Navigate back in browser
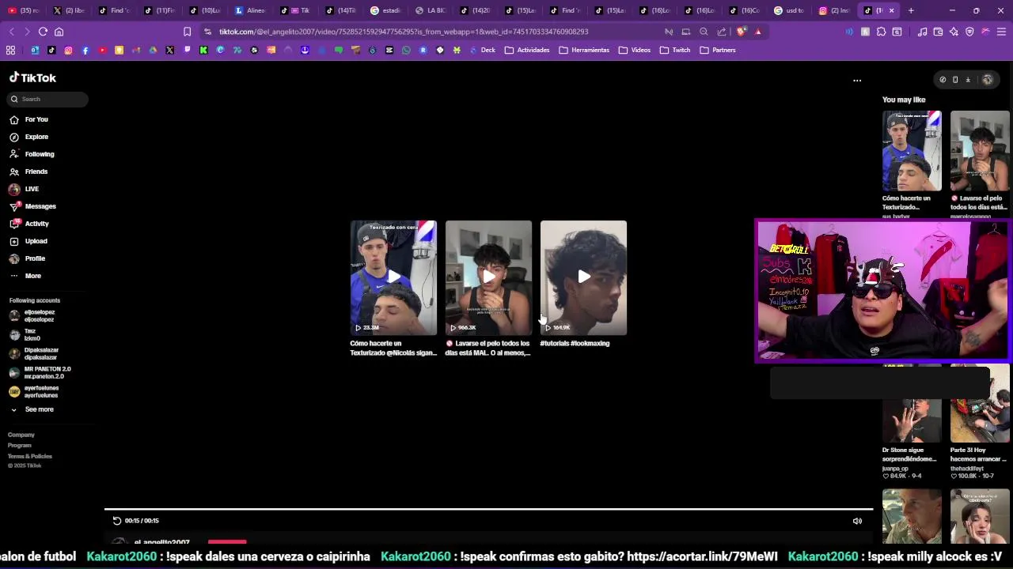1013x569 pixels. [11, 32]
